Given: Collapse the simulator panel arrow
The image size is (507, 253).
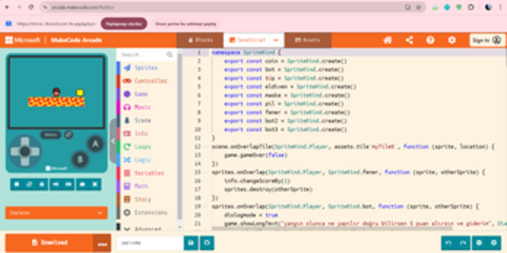Looking at the screenshot, I should point(113,141).
